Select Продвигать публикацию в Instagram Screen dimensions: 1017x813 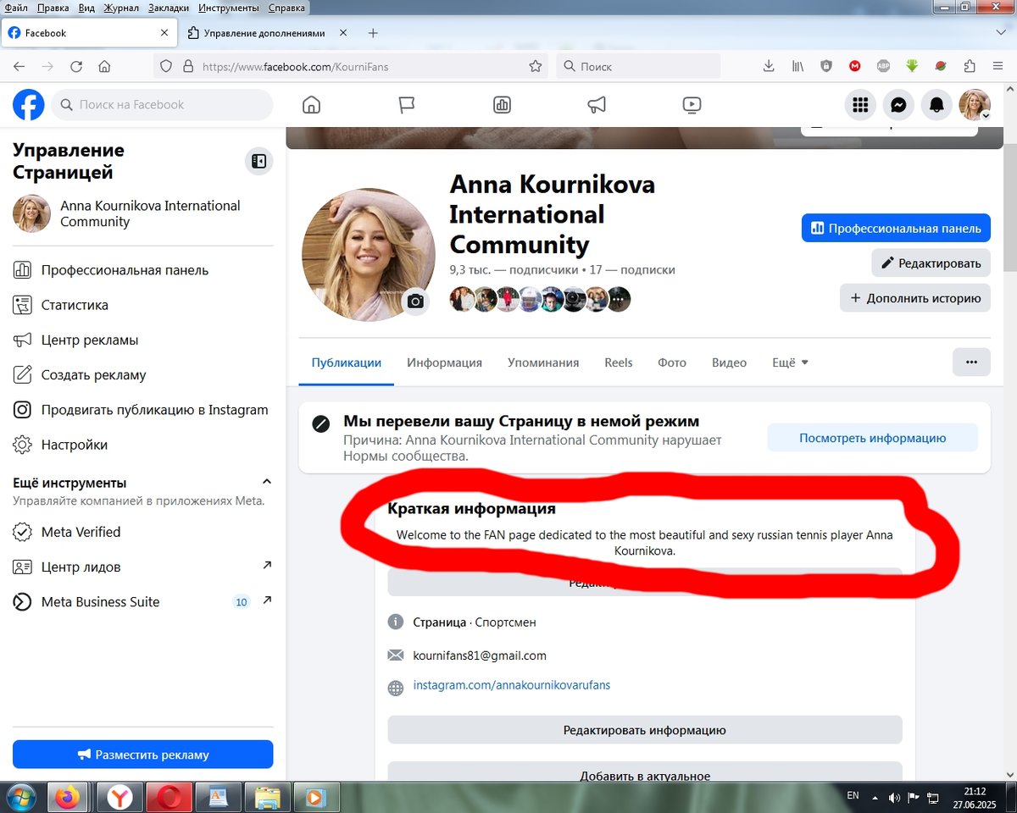142,410
